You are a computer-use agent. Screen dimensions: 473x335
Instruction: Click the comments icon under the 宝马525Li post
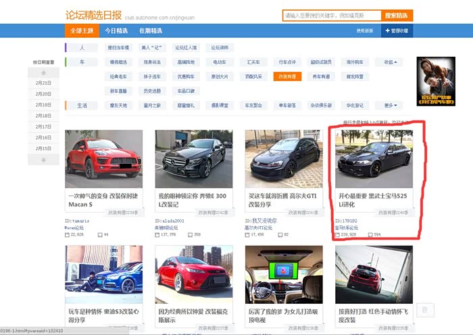(370, 235)
